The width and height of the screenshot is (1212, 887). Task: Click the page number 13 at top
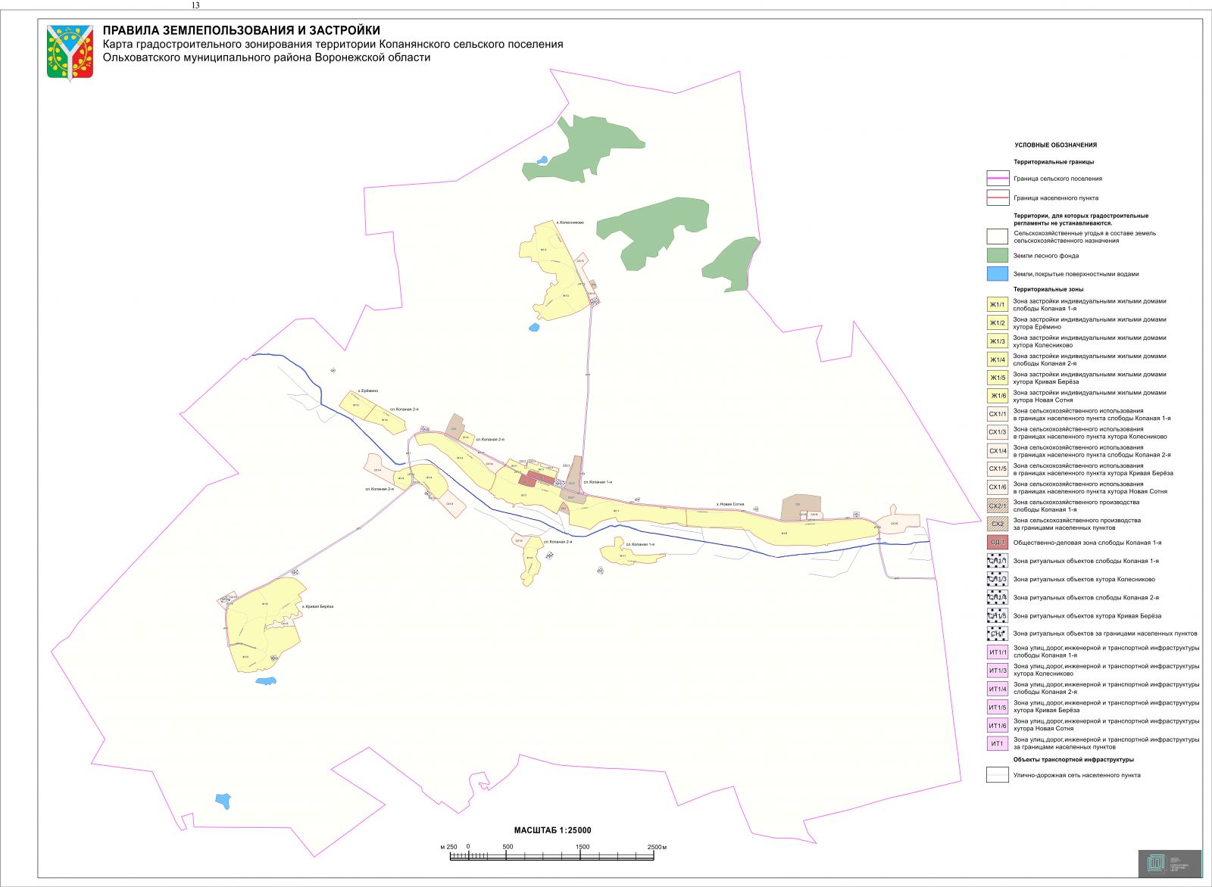coord(195,5)
